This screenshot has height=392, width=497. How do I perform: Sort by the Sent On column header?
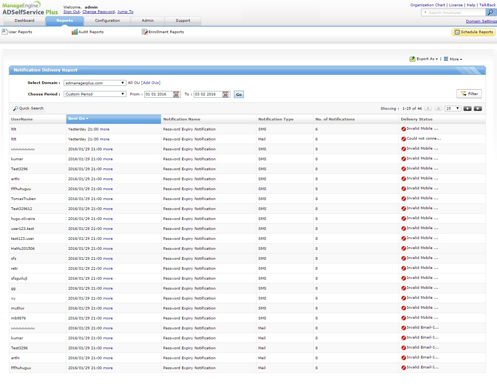pyautogui.click(x=78, y=119)
